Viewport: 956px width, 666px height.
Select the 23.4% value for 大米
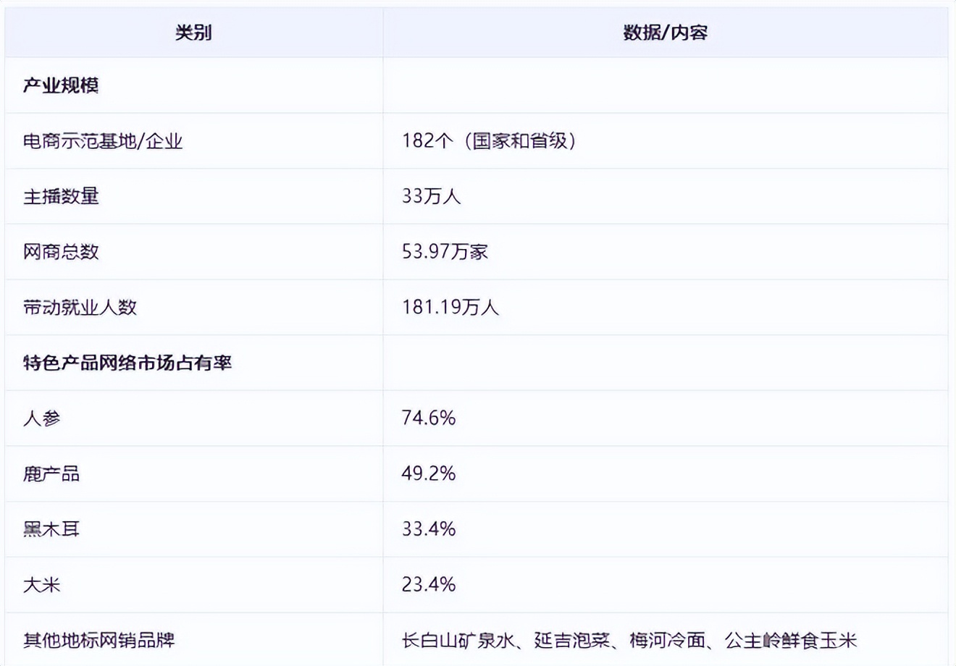tap(429, 584)
